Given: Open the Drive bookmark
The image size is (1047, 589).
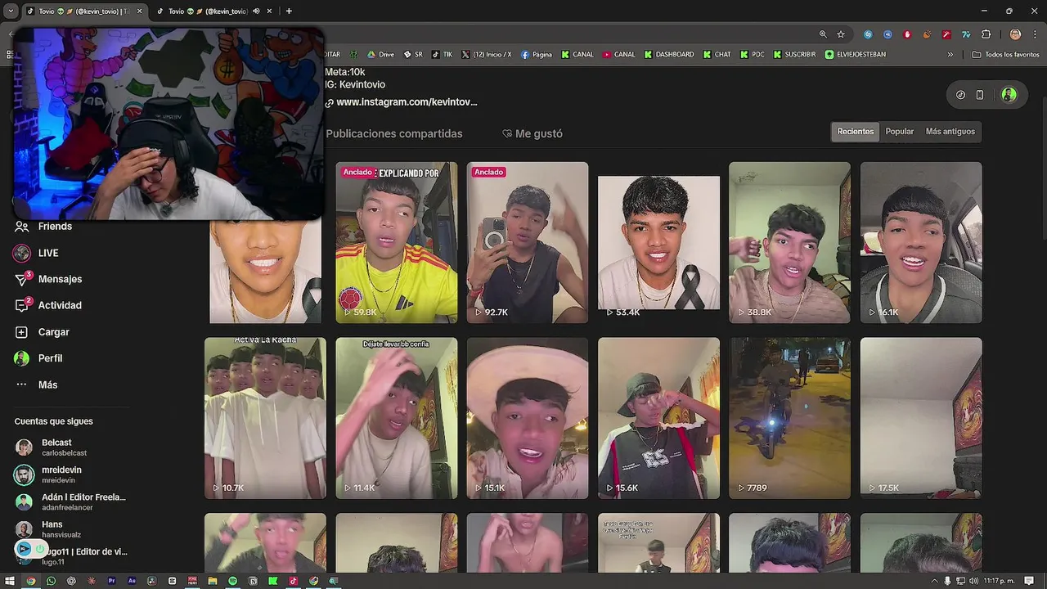Looking at the screenshot, I should click(380, 55).
